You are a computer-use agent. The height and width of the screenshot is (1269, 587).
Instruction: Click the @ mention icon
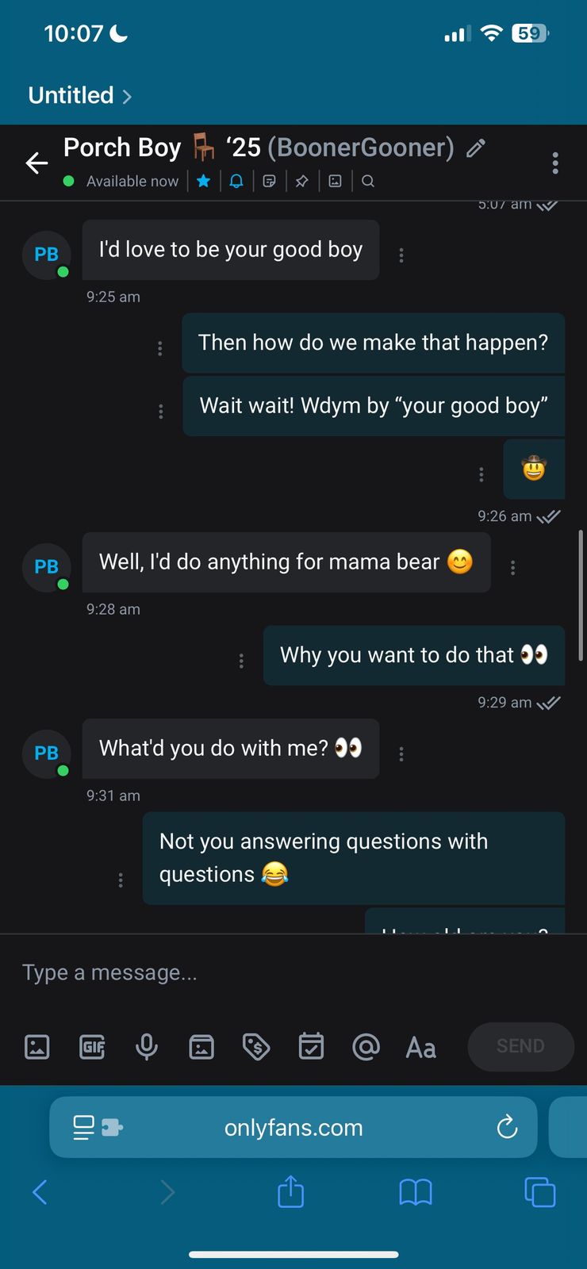(366, 1047)
